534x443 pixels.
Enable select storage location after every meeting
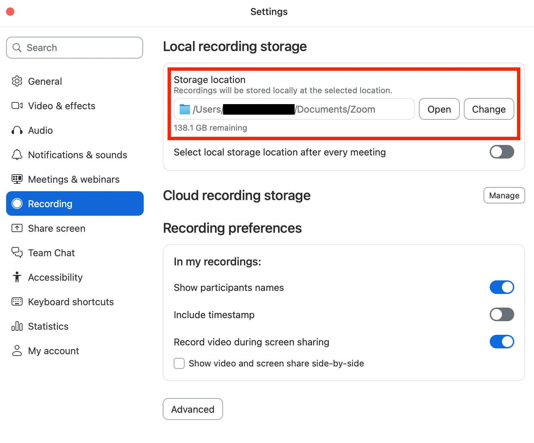502,152
